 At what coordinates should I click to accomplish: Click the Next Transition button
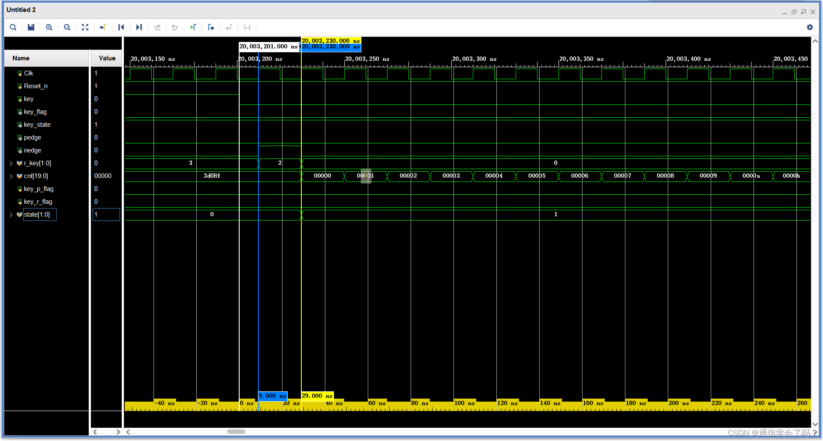pos(175,27)
